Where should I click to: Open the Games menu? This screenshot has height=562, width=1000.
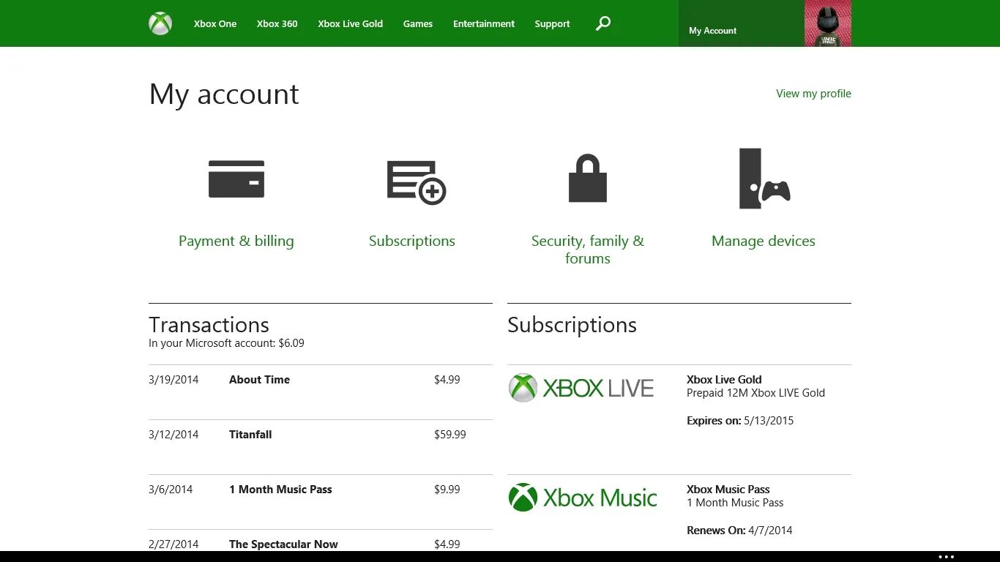[x=417, y=23]
